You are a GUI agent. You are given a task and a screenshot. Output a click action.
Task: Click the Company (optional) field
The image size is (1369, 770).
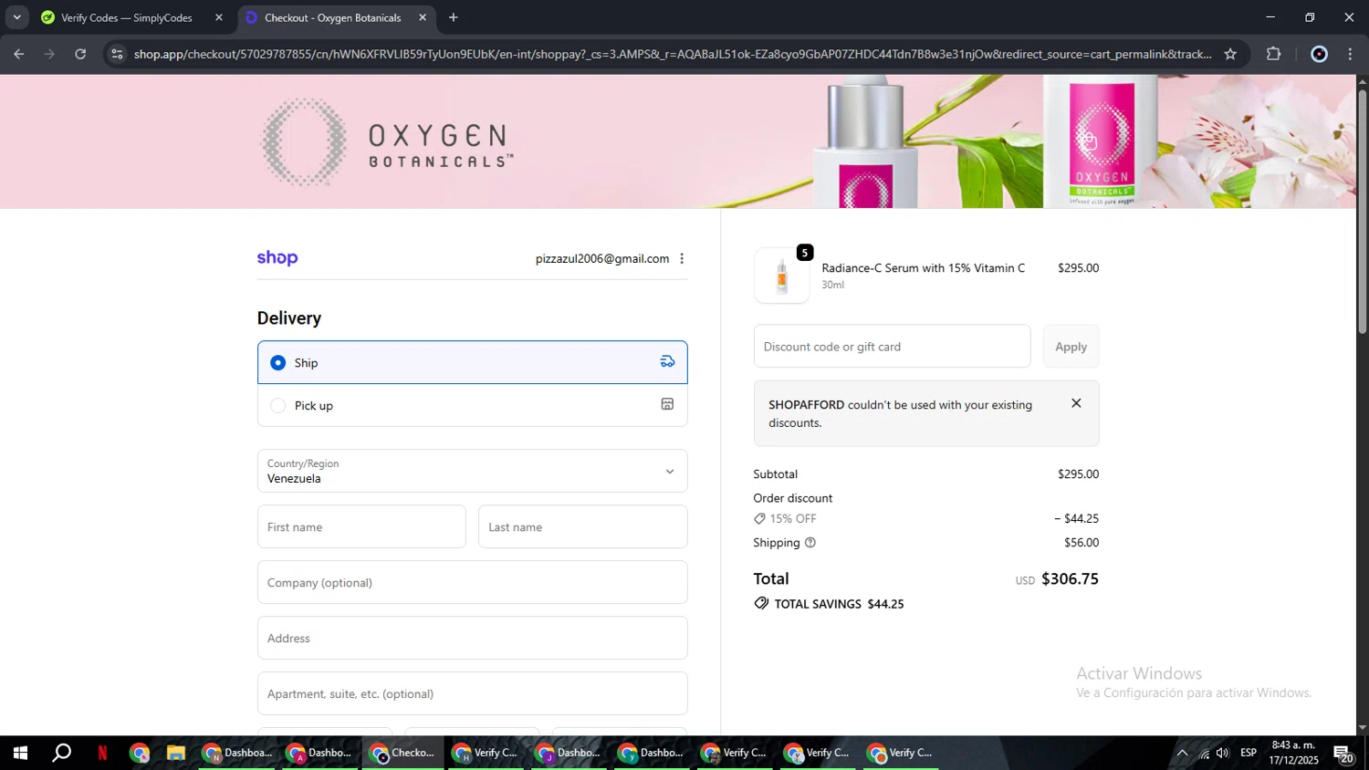tap(472, 583)
